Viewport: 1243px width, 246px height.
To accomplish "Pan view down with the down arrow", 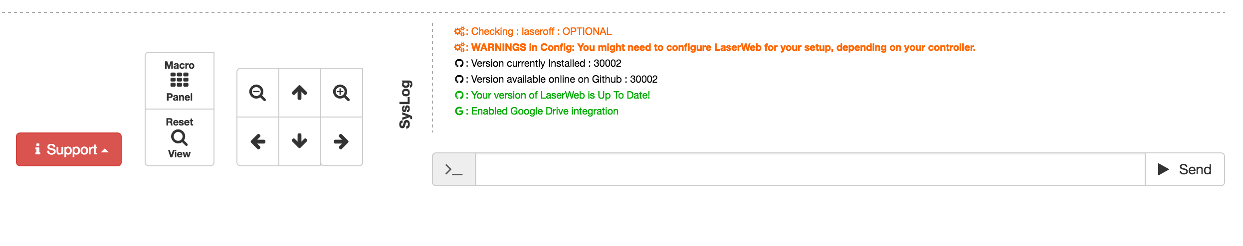I will [x=300, y=141].
